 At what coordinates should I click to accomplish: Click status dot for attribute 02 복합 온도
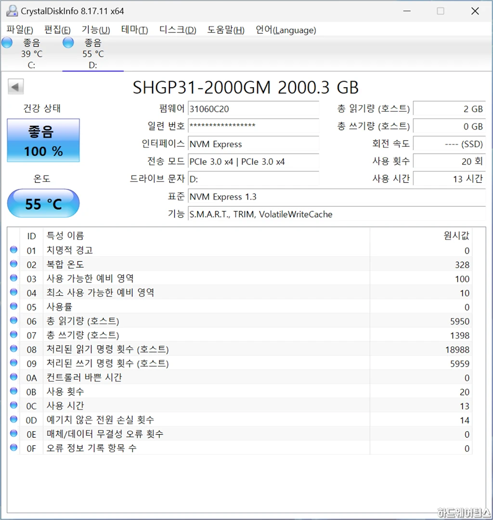click(x=13, y=264)
